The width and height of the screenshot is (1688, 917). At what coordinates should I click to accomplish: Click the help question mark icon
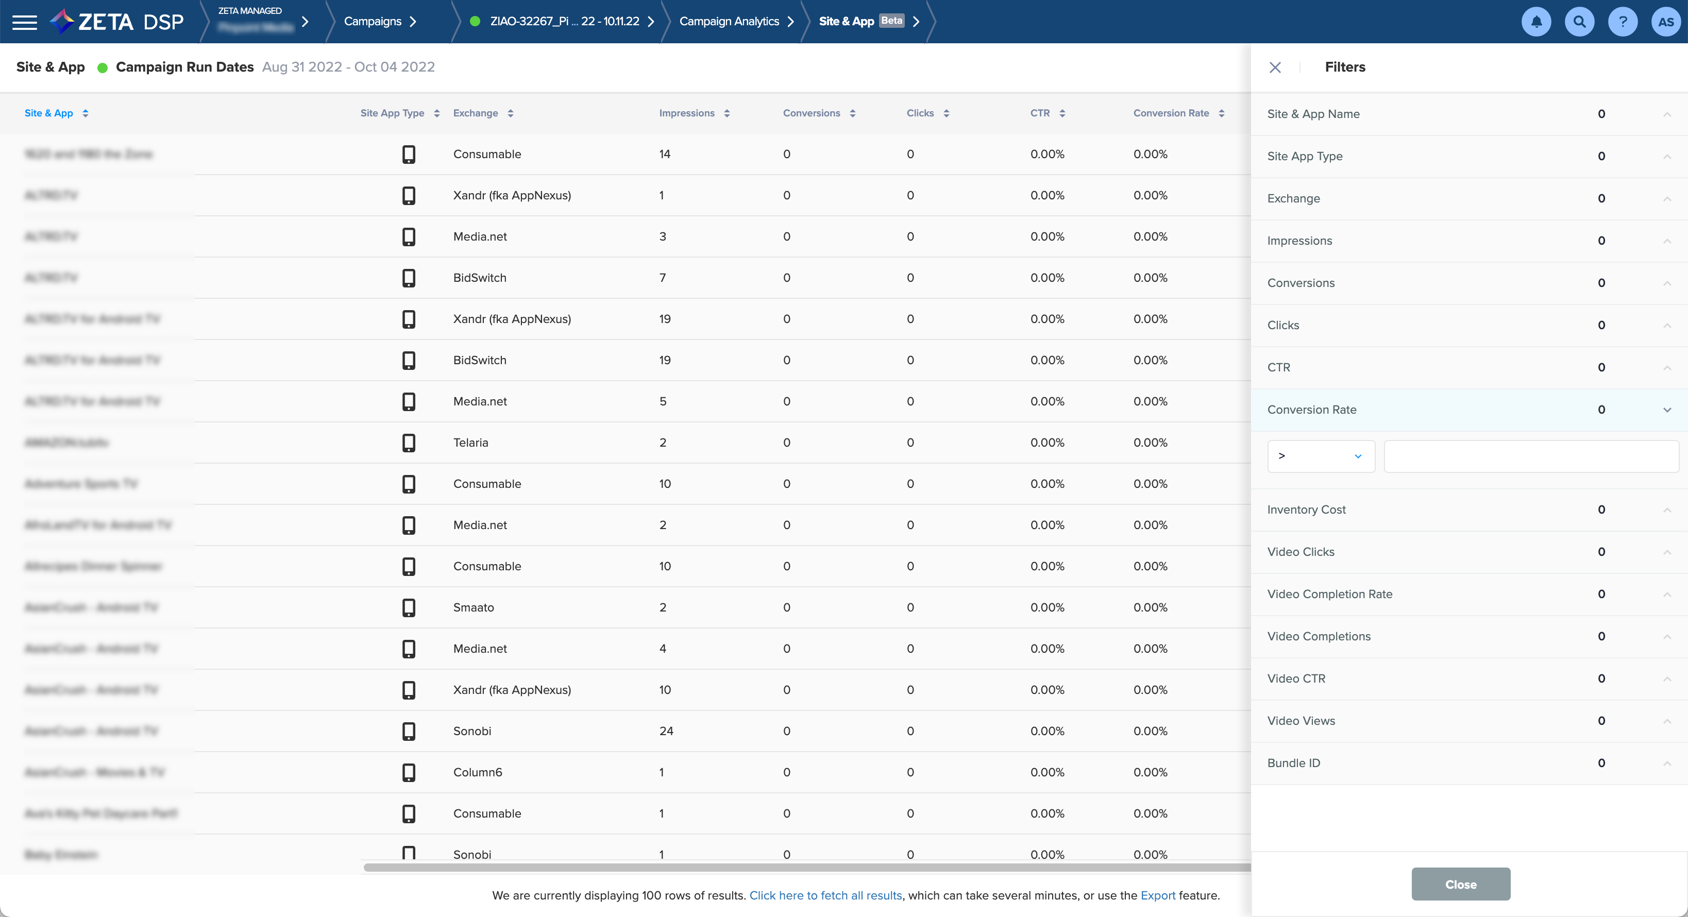(x=1623, y=22)
